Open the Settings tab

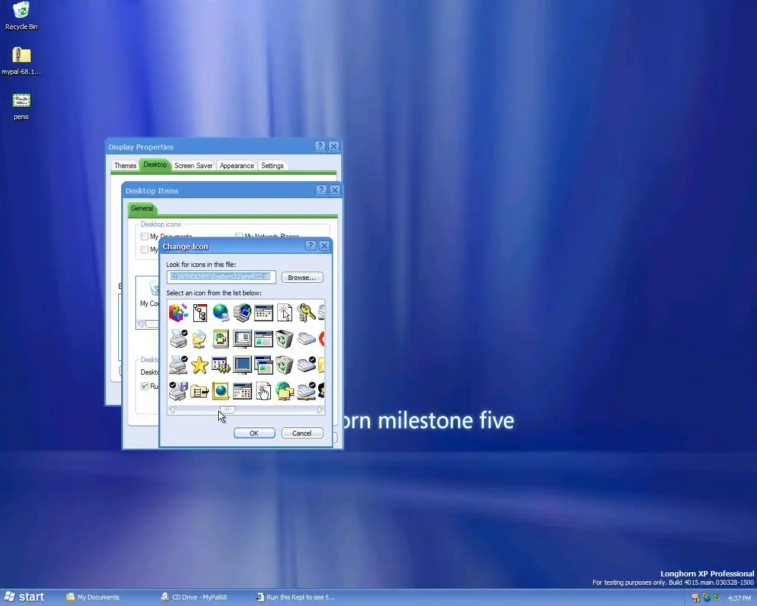tap(272, 166)
